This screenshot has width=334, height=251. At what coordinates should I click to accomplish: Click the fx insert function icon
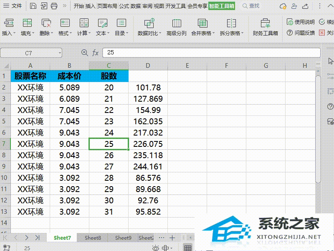coord(96,53)
